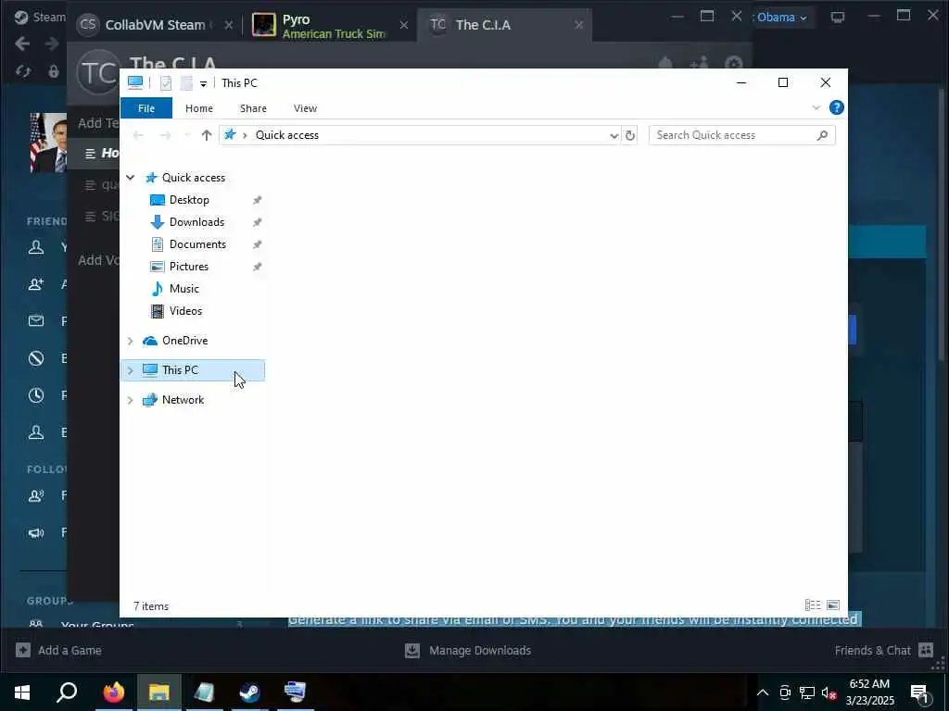Select OneDrive in the navigation pane
949x711 pixels.
point(184,341)
